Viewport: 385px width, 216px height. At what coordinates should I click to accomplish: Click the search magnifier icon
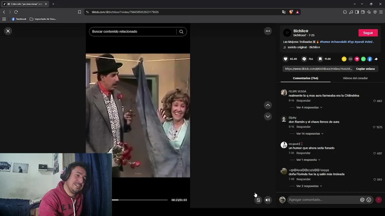(181, 31)
